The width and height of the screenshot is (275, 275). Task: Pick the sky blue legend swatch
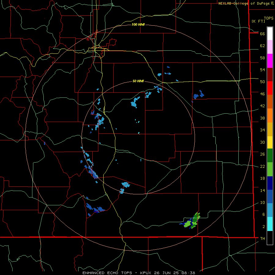coord(270,210)
